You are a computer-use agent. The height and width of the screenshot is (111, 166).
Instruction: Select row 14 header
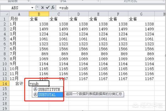[x=4, y=84]
